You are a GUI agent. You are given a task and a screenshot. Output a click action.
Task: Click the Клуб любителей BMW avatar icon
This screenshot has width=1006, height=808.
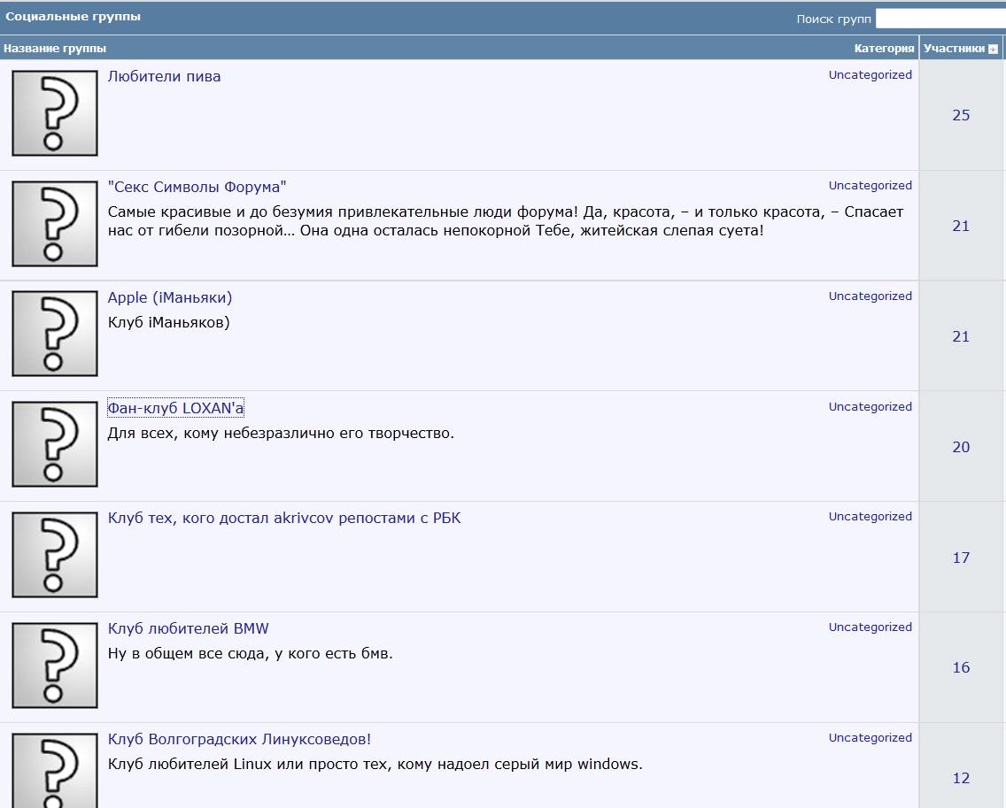[x=54, y=666]
